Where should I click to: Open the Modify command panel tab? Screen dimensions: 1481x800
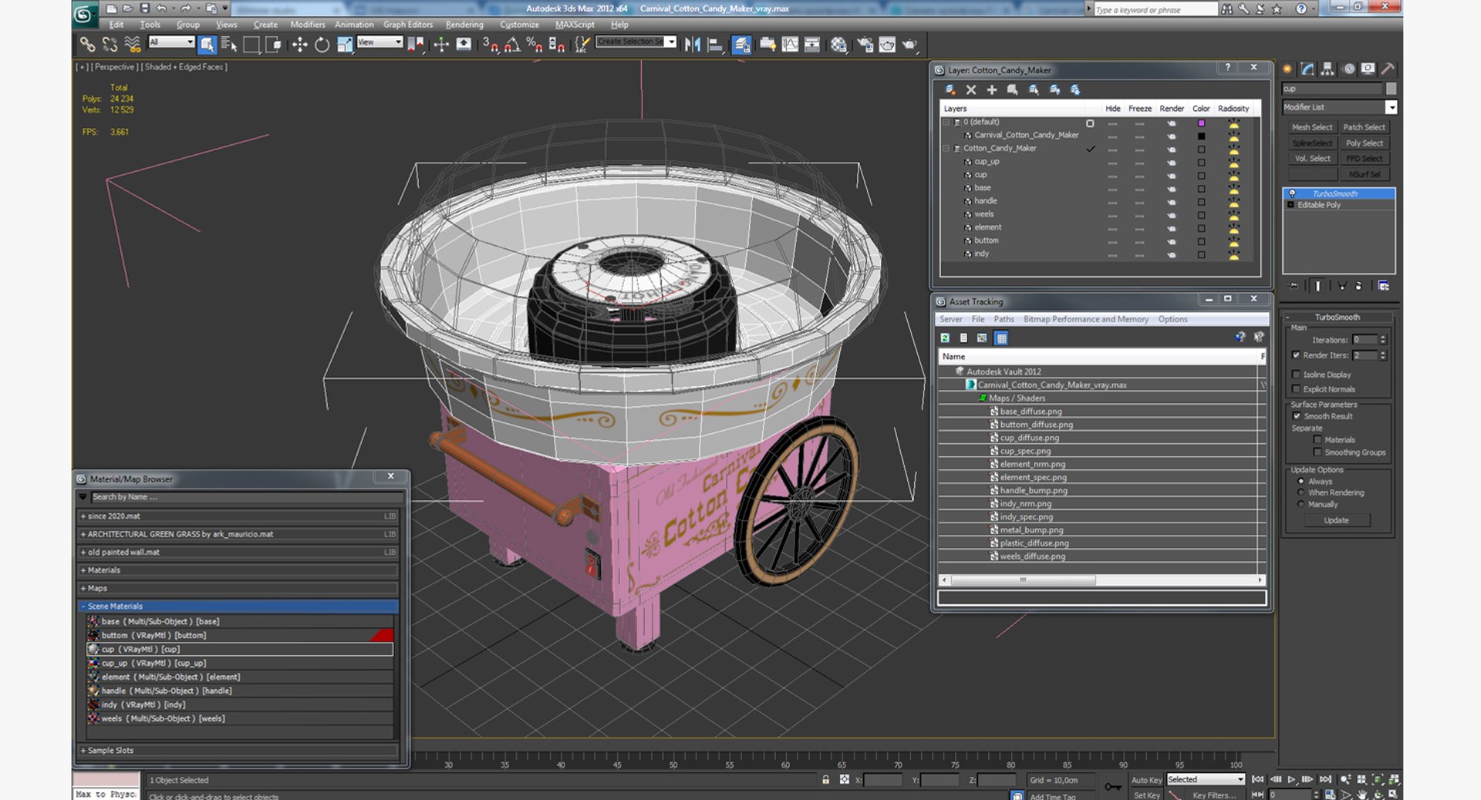1307,69
